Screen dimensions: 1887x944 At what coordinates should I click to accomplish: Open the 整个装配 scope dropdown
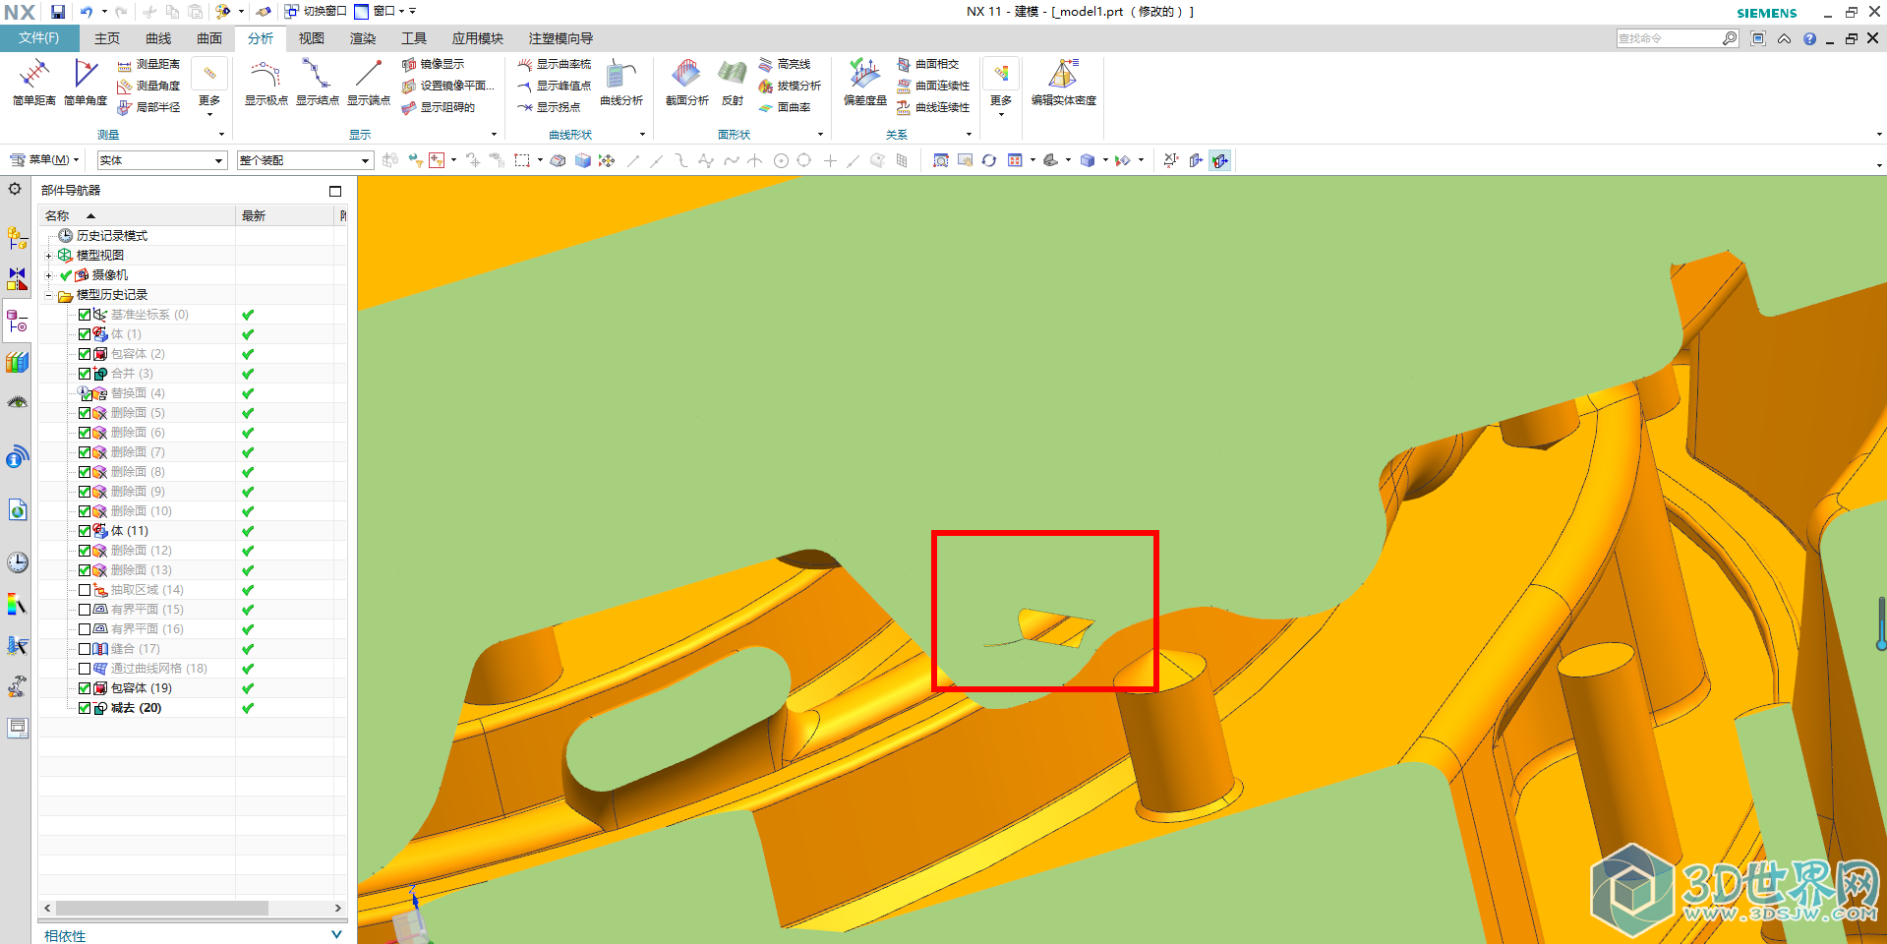(x=305, y=160)
